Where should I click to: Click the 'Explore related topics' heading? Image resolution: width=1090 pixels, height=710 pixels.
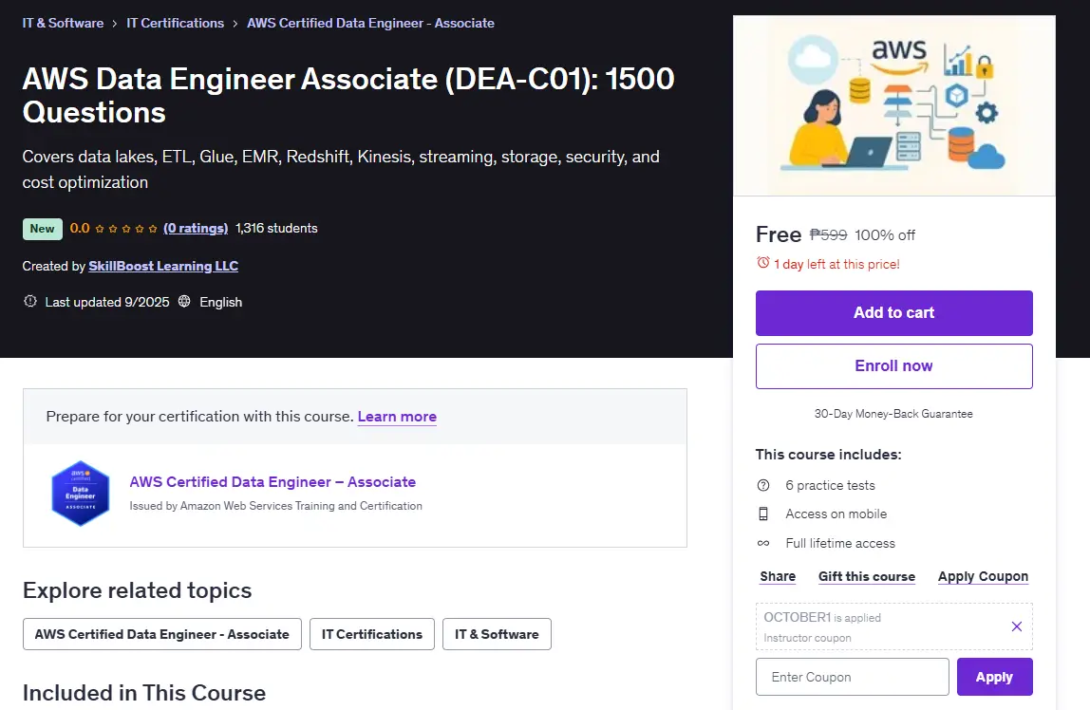tap(137, 590)
